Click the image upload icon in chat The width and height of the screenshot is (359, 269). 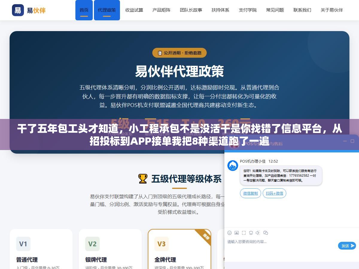(237, 233)
